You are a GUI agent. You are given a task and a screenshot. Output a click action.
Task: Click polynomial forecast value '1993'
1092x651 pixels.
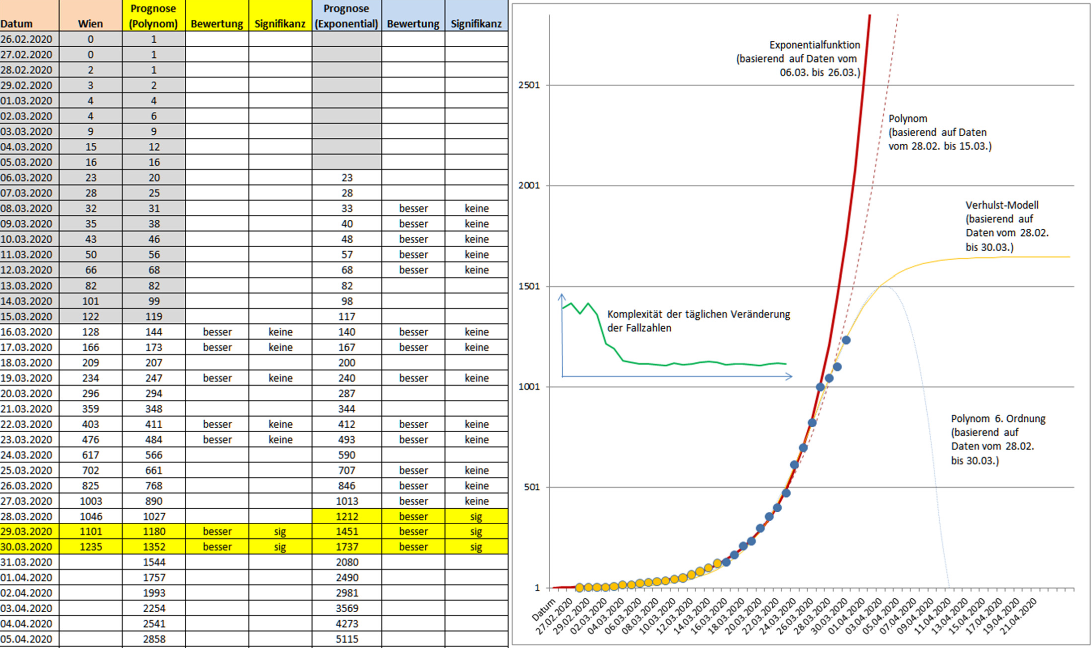tap(154, 593)
